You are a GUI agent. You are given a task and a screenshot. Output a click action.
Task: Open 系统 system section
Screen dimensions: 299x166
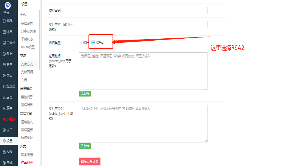click(x=8, y=163)
